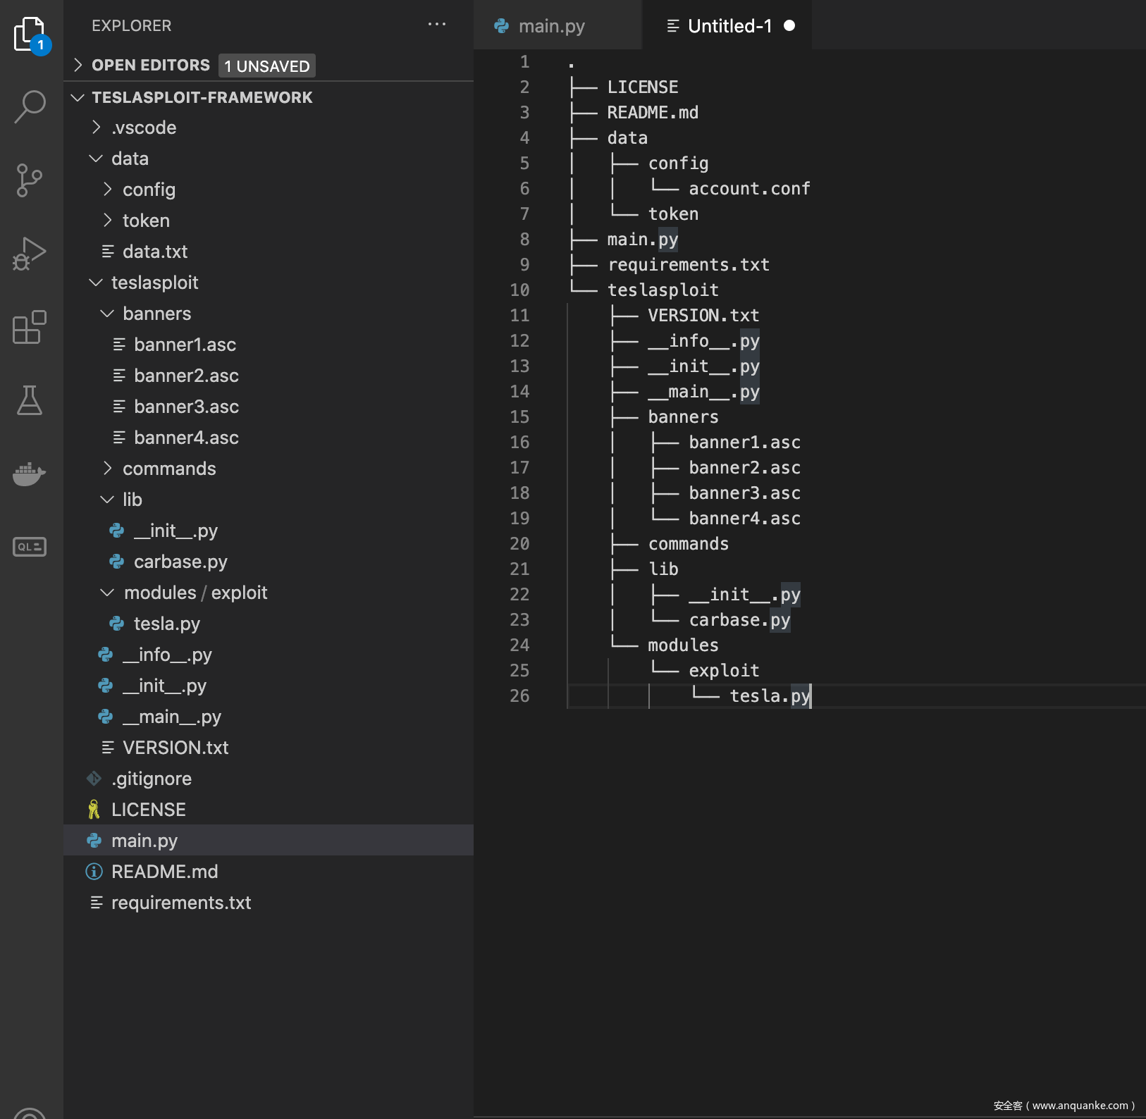Open README.md from the explorer
The image size is (1146, 1119).
point(164,872)
